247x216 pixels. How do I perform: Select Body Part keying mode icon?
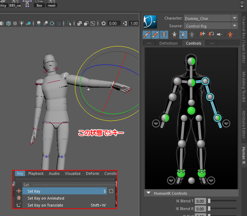[x=183, y=35]
